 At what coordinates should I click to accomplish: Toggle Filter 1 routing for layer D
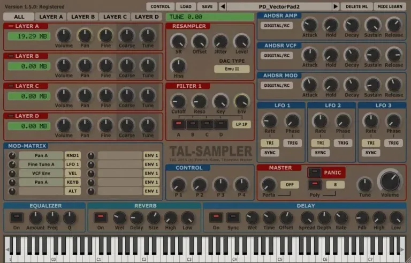pyautogui.click(x=221, y=124)
